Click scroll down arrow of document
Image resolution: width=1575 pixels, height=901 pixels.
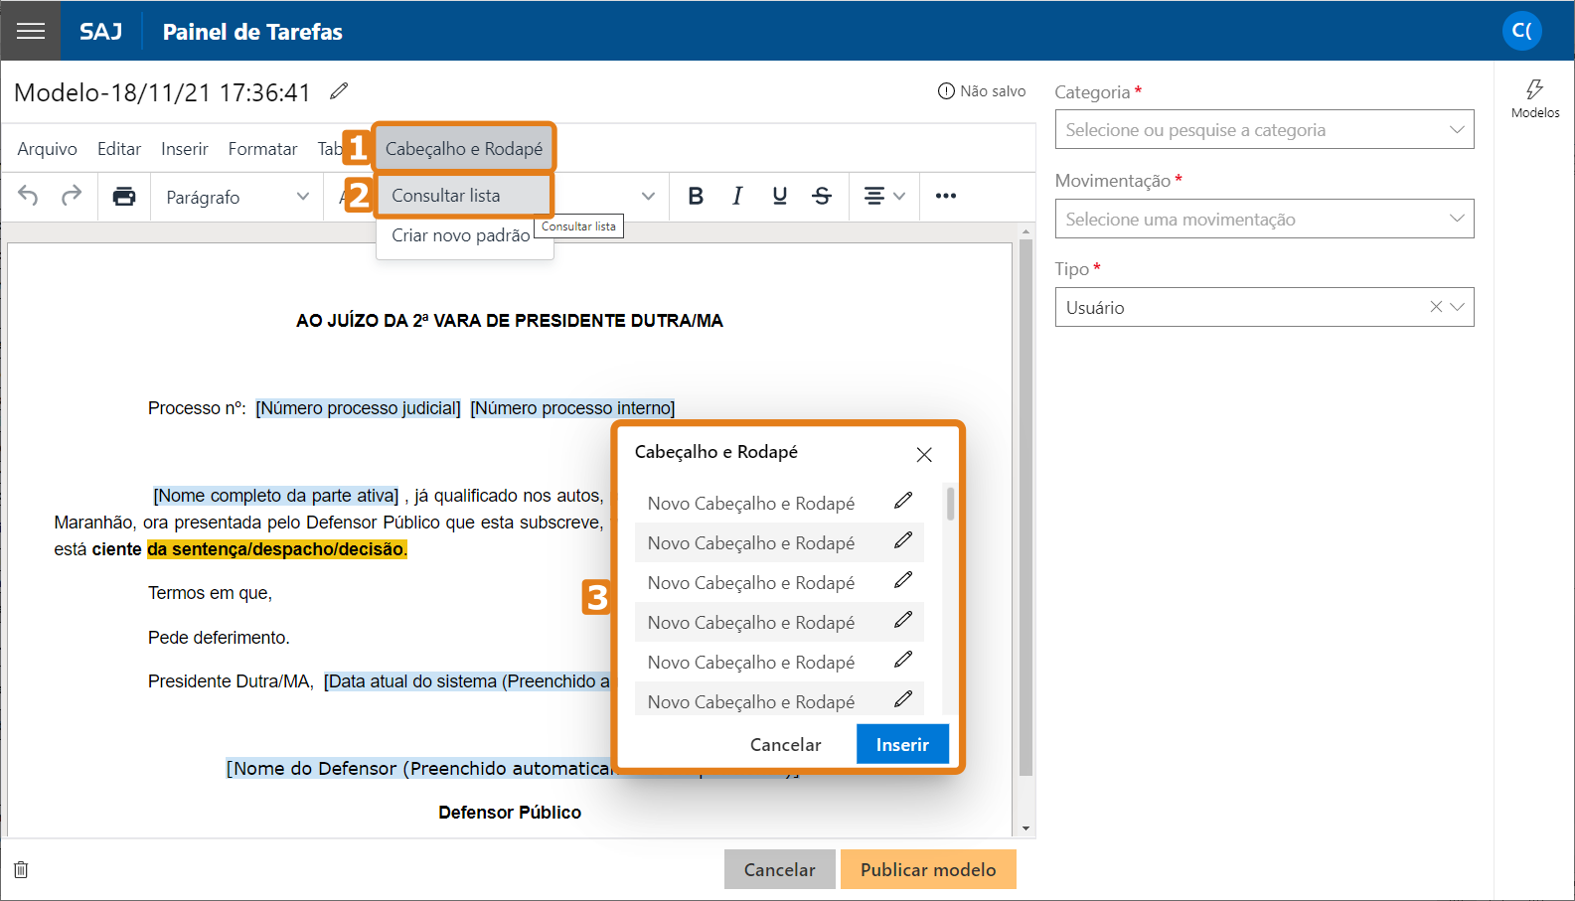(1026, 828)
